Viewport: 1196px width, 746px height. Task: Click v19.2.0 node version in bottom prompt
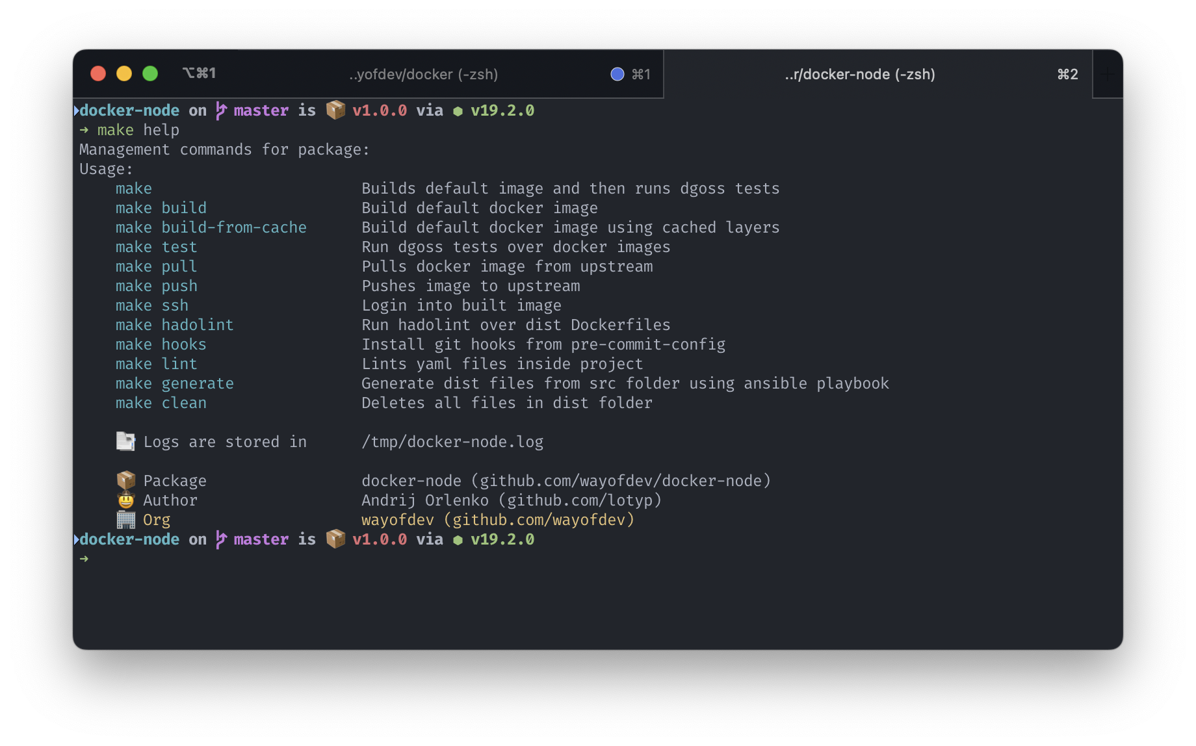point(502,539)
